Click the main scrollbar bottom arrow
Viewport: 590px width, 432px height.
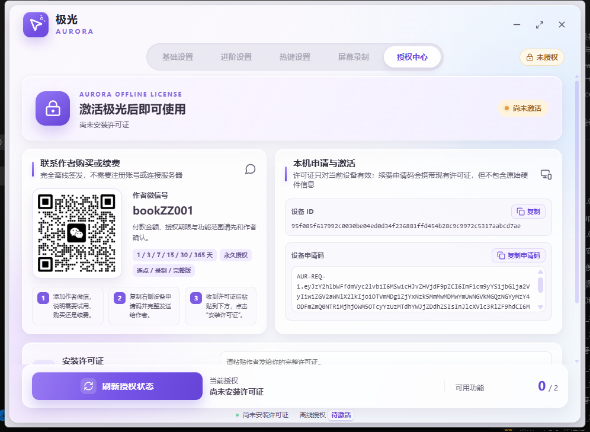click(x=577, y=361)
